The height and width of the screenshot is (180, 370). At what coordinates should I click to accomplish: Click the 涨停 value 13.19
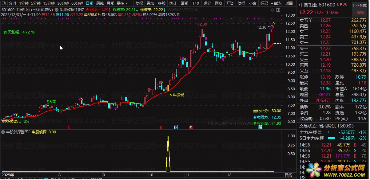point(325,77)
